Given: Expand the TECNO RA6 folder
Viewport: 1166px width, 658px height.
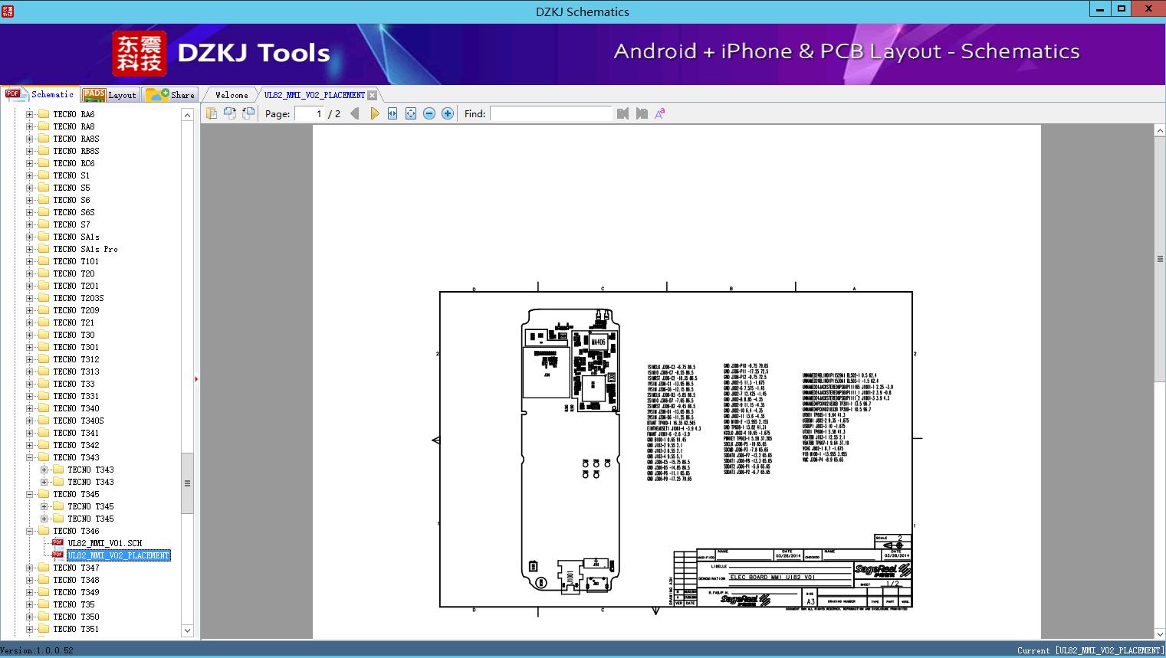Looking at the screenshot, I should tap(30, 114).
